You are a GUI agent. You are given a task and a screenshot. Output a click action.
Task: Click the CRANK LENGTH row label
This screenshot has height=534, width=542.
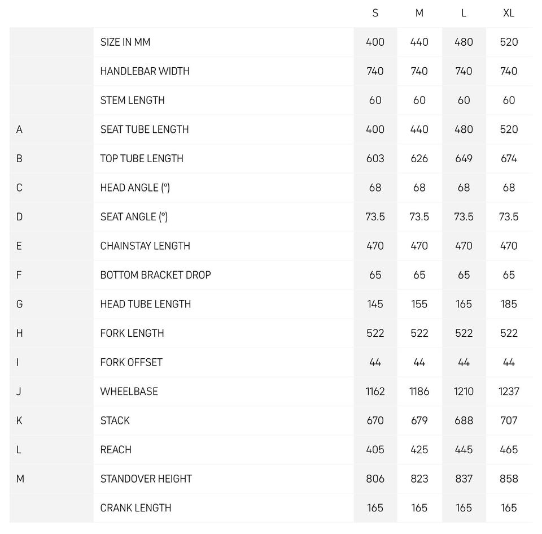tap(135, 508)
